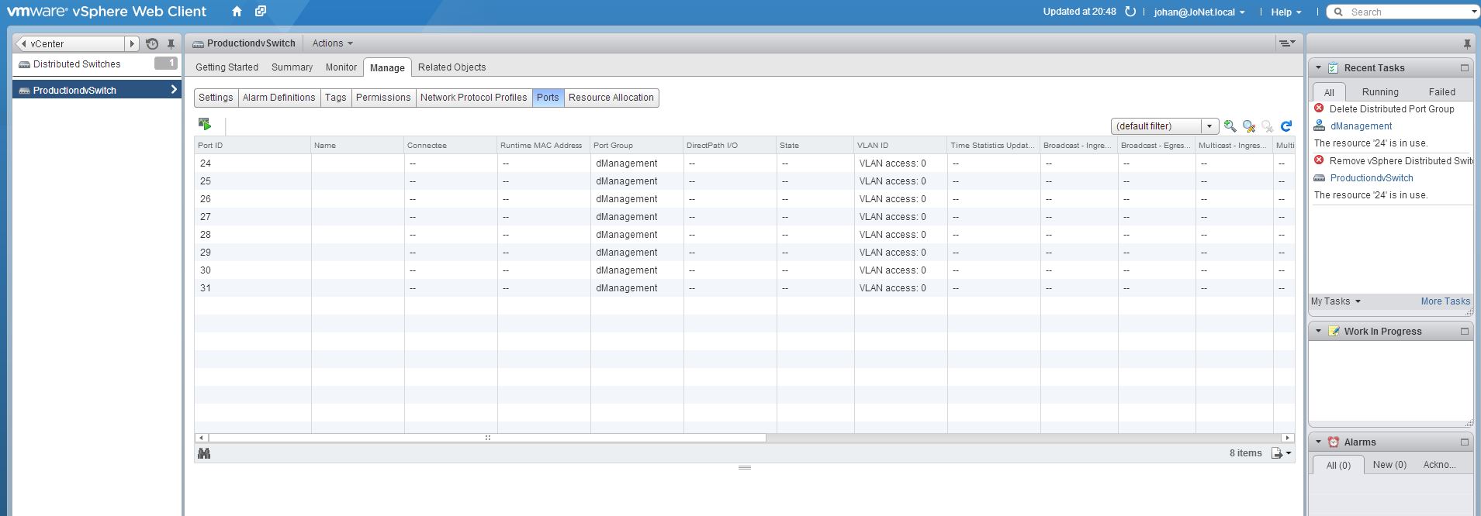Click the navigator forward arrow beside vCenter
The height and width of the screenshot is (516, 1481).
(x=132, y=44)
